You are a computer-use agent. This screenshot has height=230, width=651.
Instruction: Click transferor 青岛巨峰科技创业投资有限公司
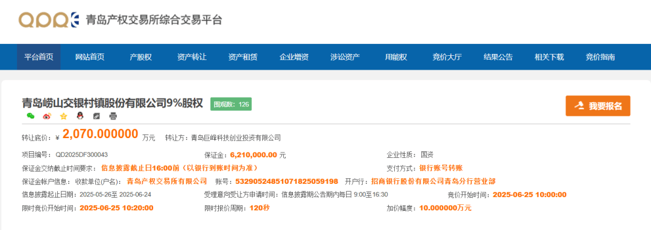click(236, 138)
